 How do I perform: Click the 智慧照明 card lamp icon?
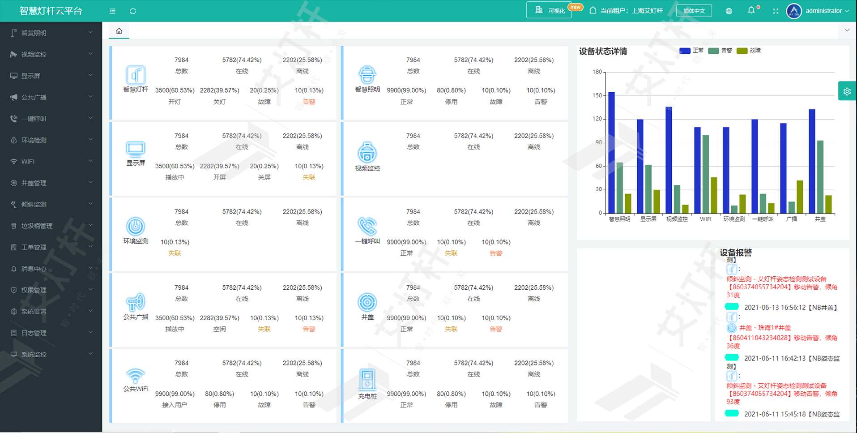coord(367,75)
